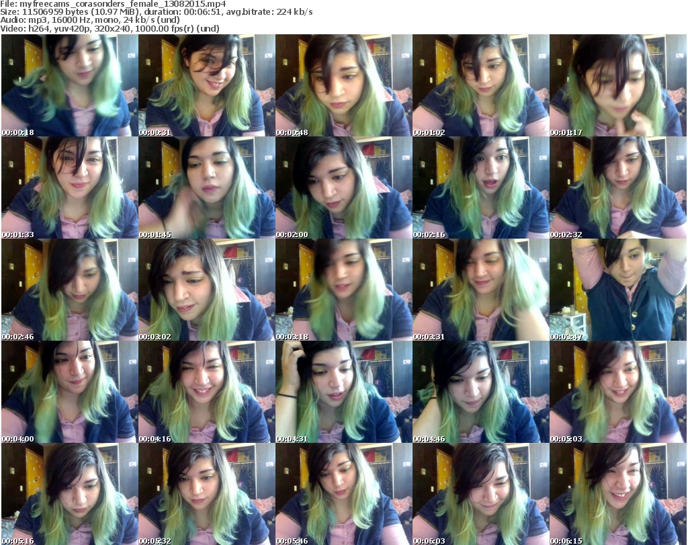Viewport: 688px width, 545px height.
Task: Select the thumbnail timestamped 00:05:46
Action: (x=343, y=494)
